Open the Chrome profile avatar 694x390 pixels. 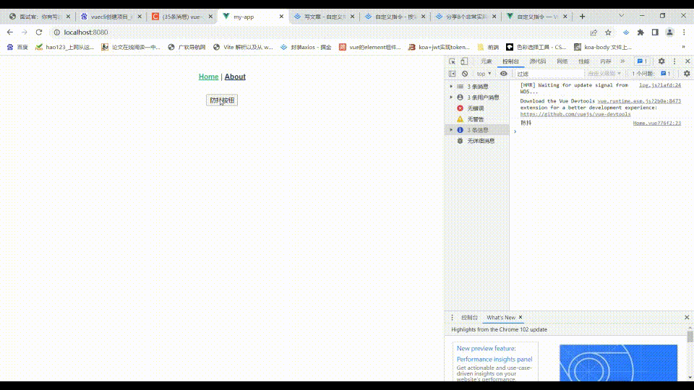pos(669,32)
